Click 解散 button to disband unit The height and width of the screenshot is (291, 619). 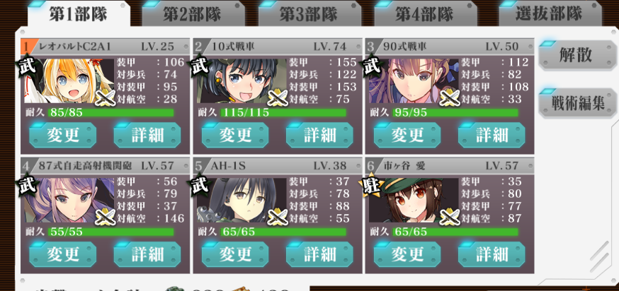(x=576, y=55)
